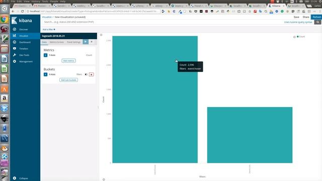This screenshot has height=181, width=322.
Task: Switch to the Data tab
Action: coord(44,42)
